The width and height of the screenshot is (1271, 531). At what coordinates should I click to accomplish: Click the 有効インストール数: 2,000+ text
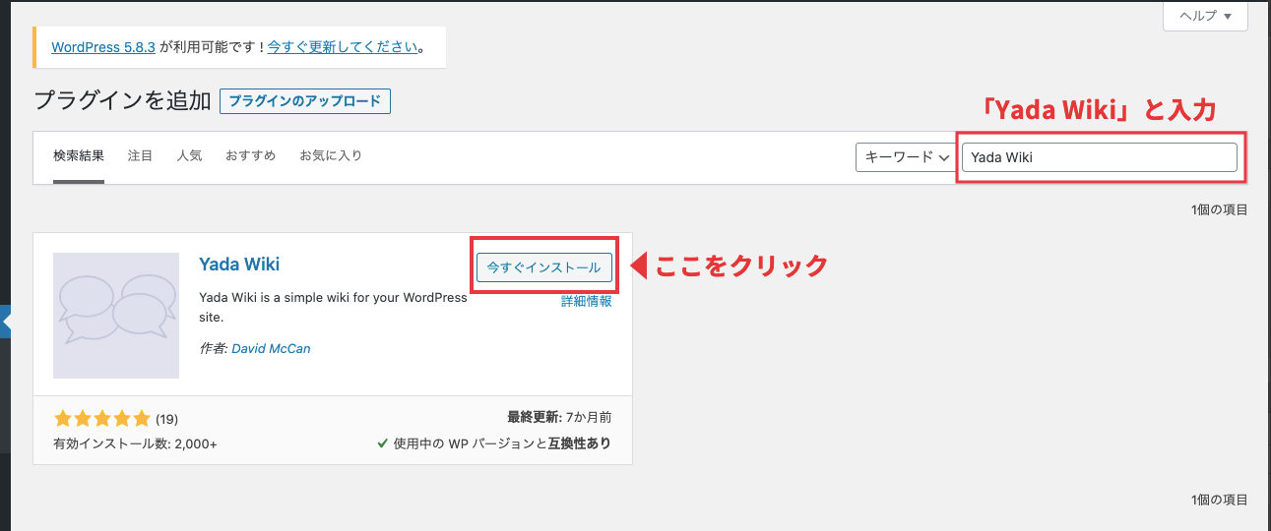135,443
